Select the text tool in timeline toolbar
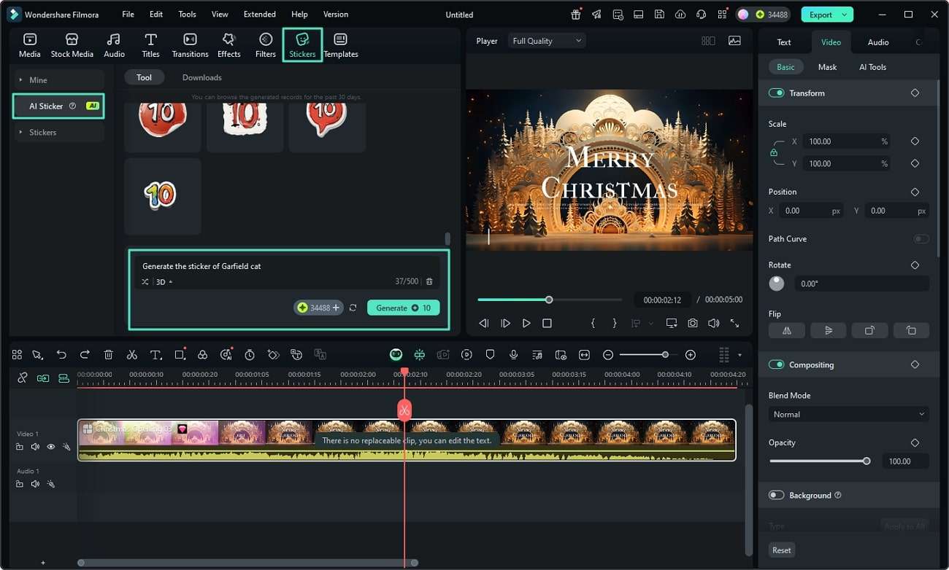Image resolution: width=949 pixels, height=570 pixels. tap(155, 355)
